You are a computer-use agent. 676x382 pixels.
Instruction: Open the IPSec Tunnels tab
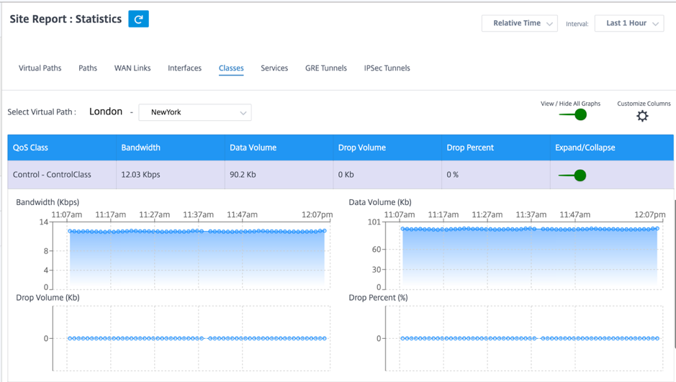387,68
